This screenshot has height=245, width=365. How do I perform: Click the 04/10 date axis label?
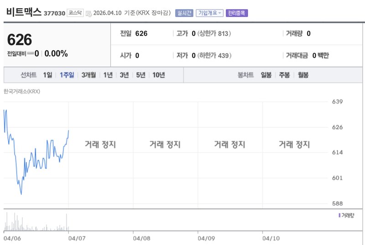pyautogui.click(x=271, y=239)
